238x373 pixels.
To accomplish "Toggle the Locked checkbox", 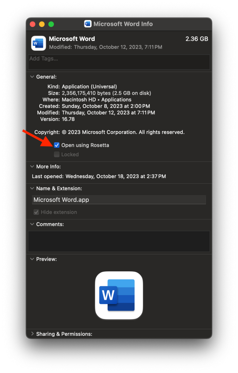I will [x=57, y=154].
